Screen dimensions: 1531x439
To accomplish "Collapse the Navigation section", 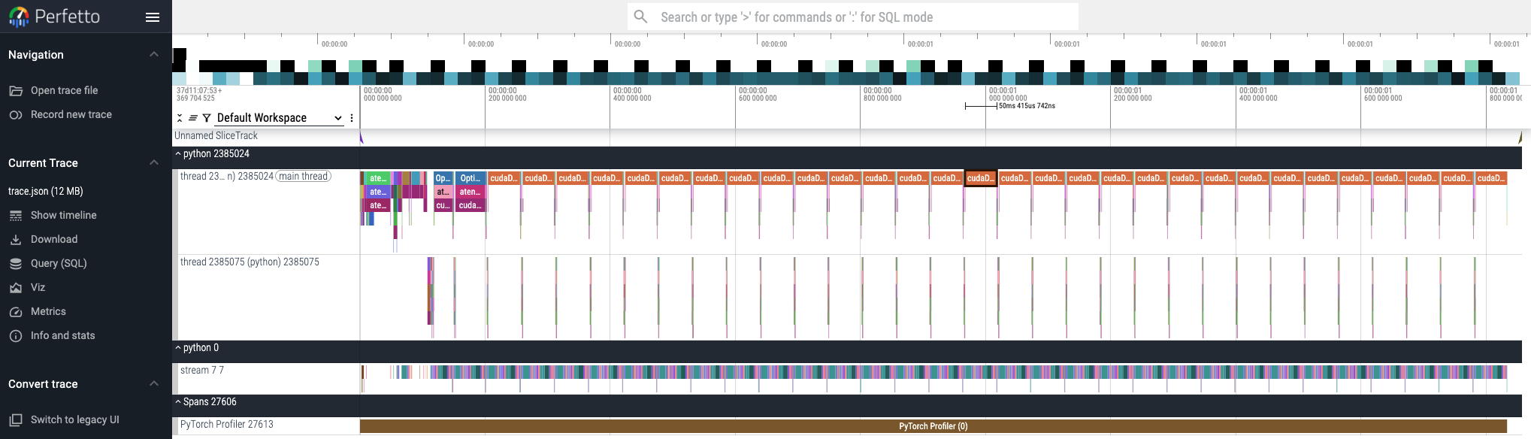I will (x=154, y=55).
